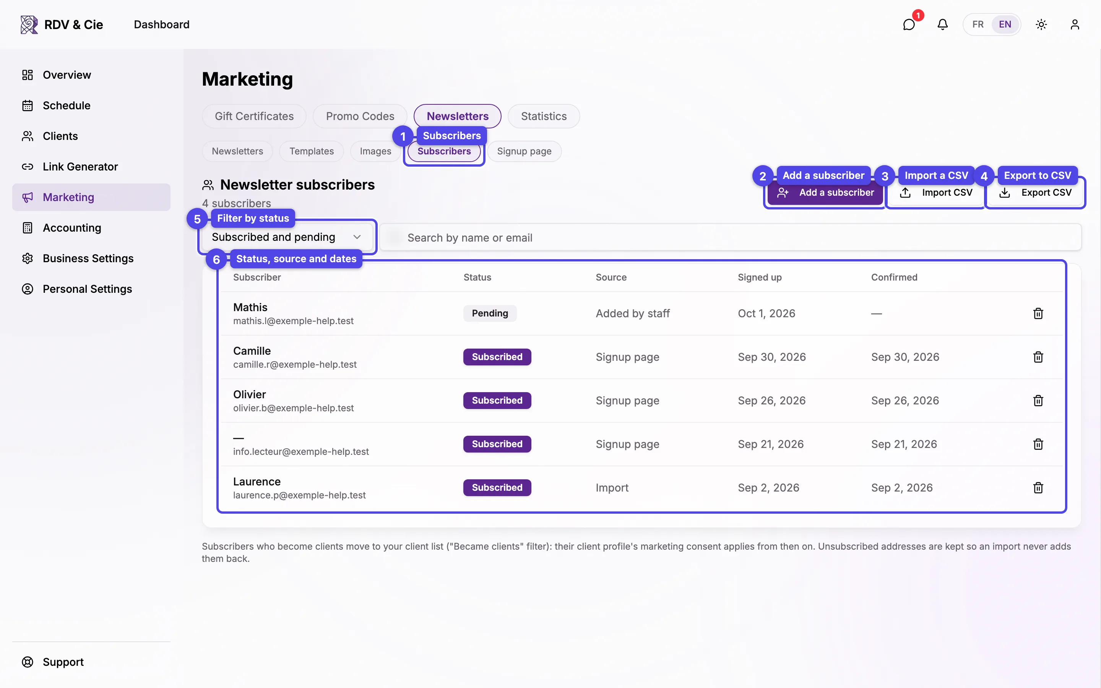Open Link Generator in the sidebar

[91, 167]
